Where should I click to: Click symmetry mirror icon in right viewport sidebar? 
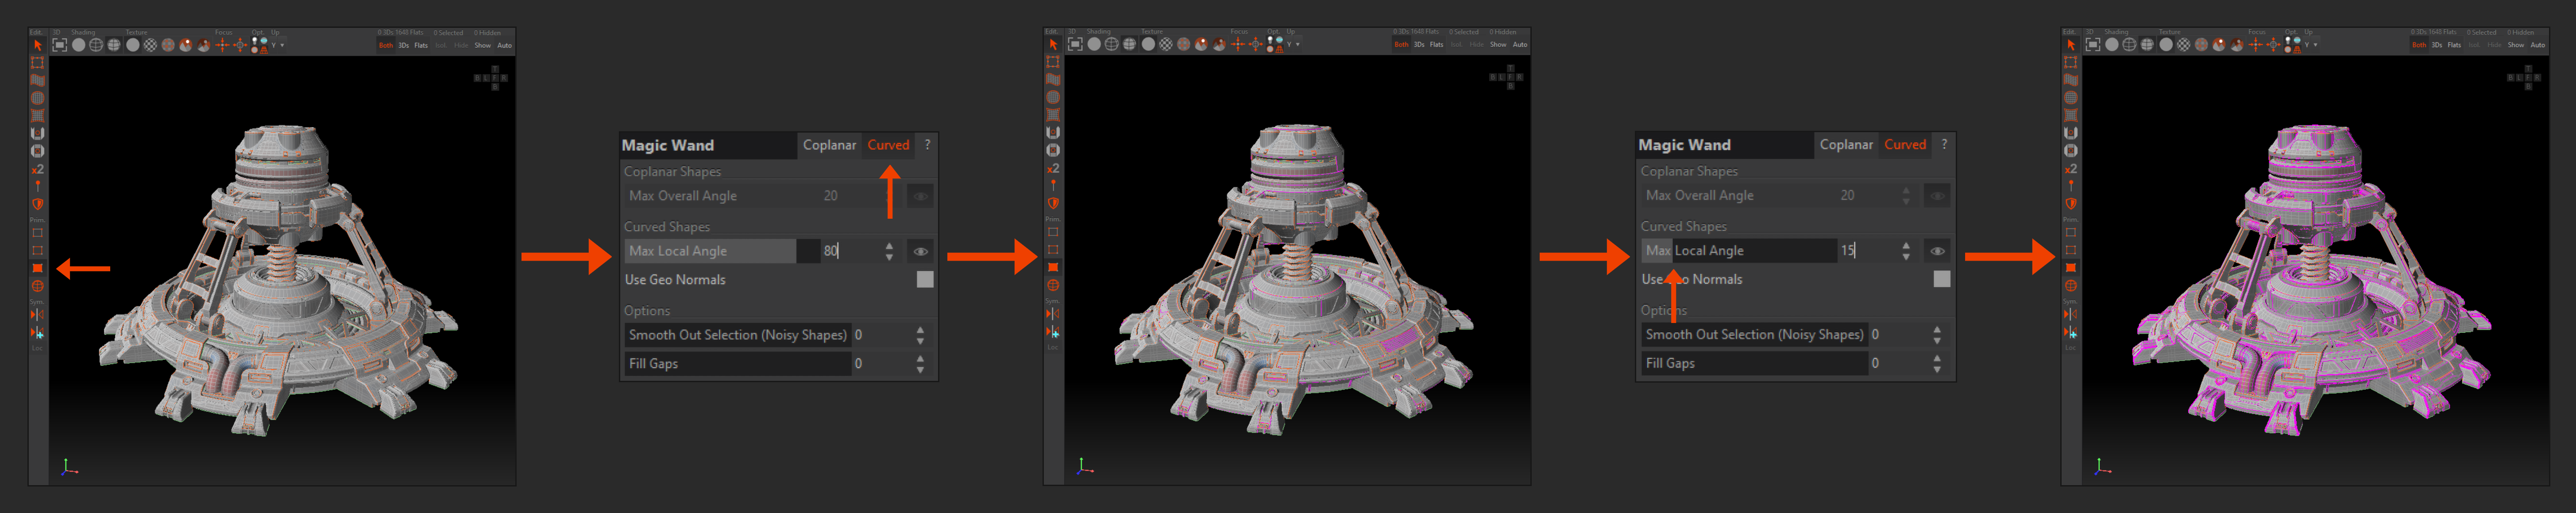pos(2070,313)
